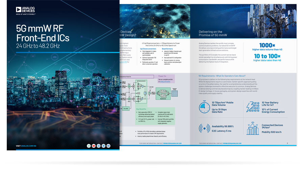
Task: Open the Facebook icon on the cover
Action: pyautogui.click(x=108, y=146)
